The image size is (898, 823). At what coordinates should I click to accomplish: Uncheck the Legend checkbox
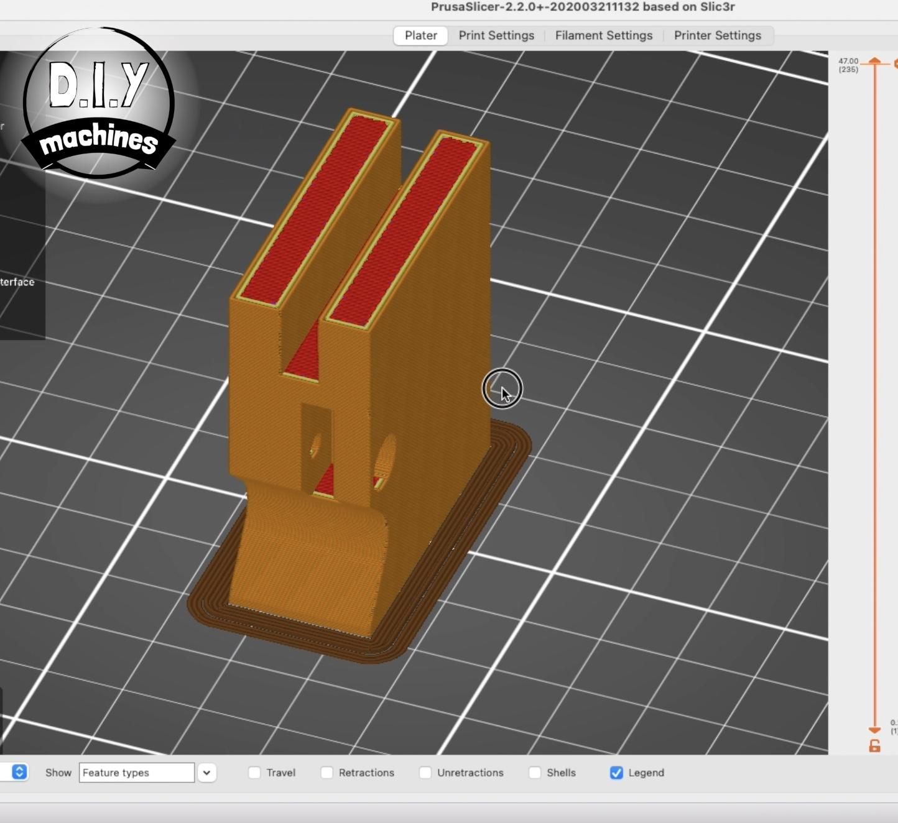click(616, 773)
